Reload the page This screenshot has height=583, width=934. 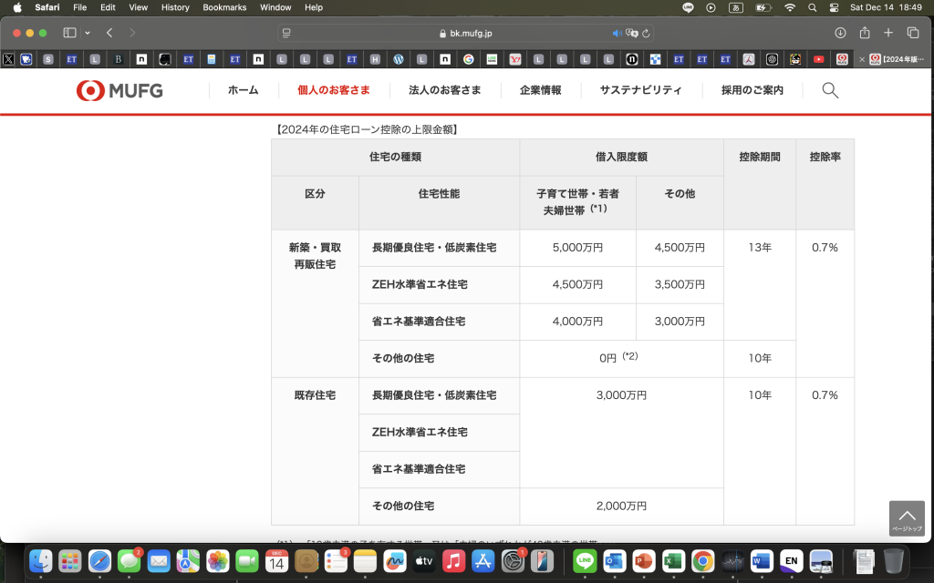(x=646, y=34)
